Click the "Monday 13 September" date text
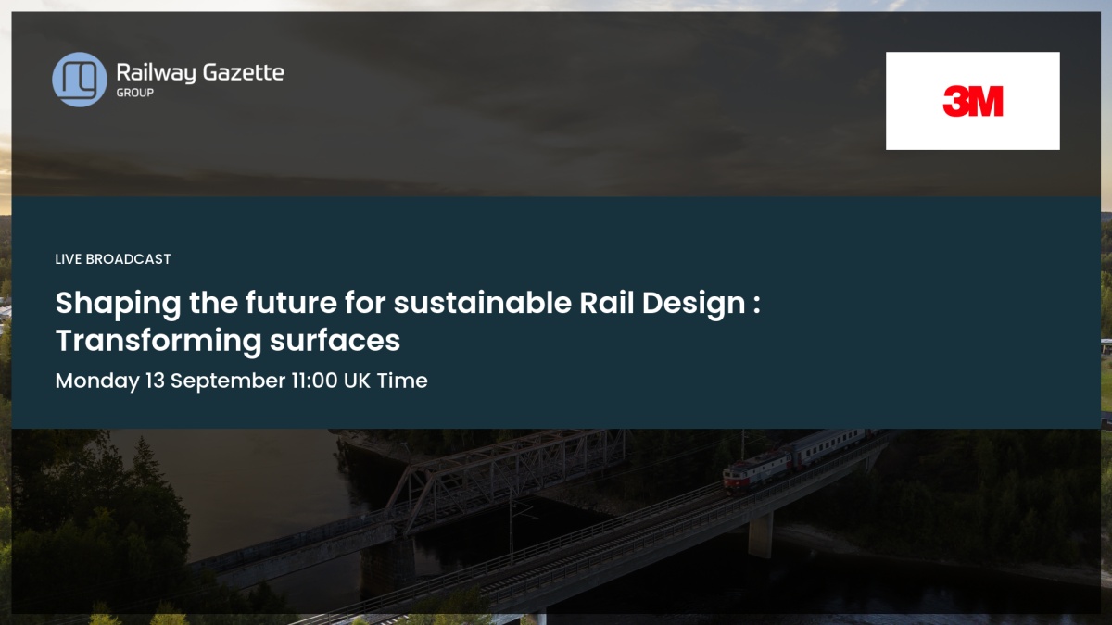1112x625 pixels. 171,381
